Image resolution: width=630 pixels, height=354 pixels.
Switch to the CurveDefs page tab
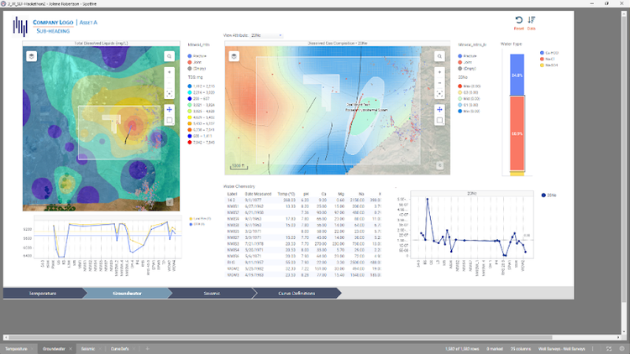120,349
